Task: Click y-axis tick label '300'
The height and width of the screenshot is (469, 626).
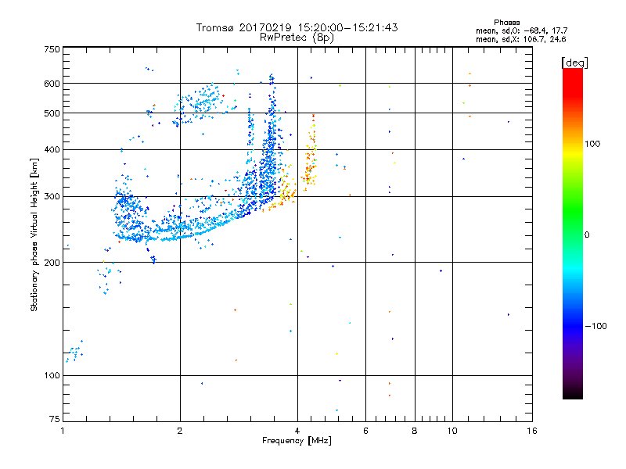Action: point(52,197)
